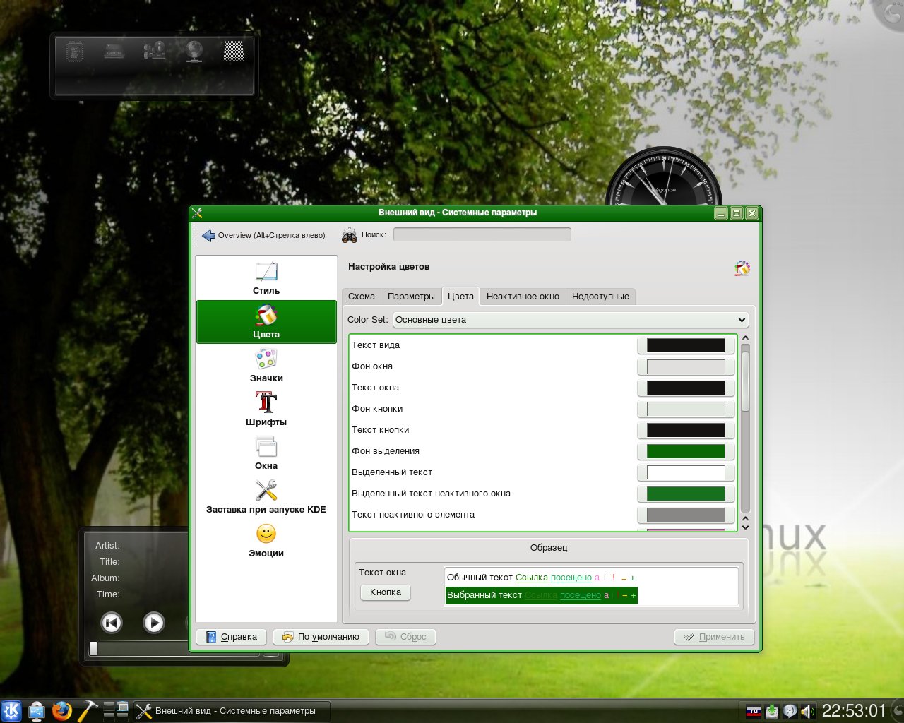Select the Цвета tab
The width and height of the screenshot is (904, 723).
[x=460, y=297]
